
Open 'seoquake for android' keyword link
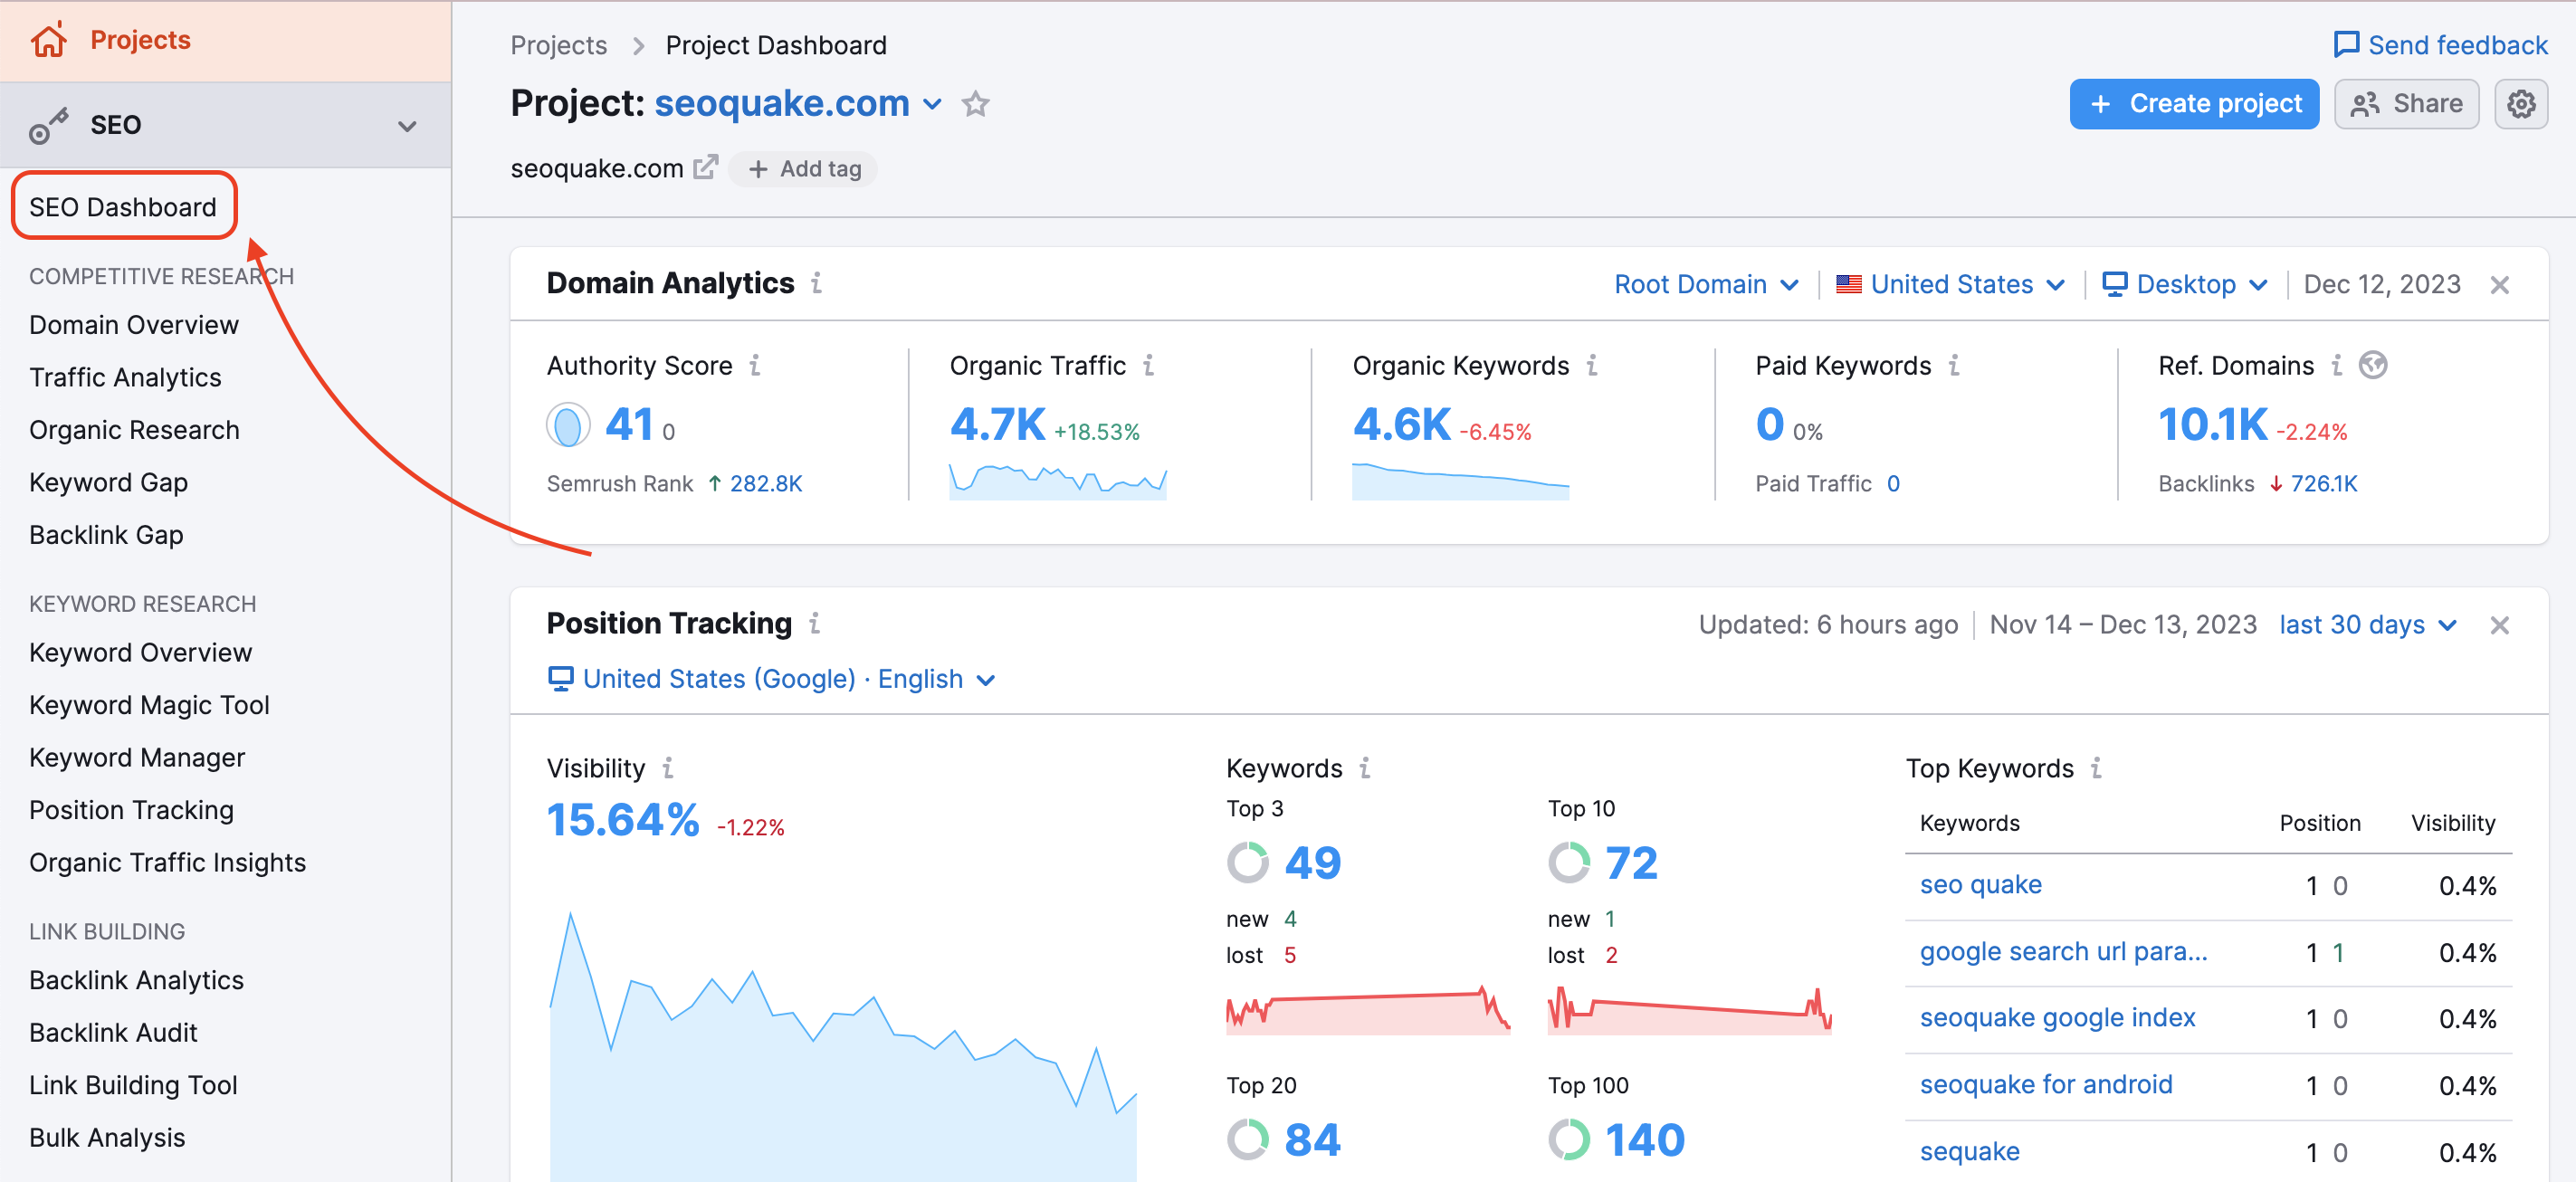pos(2046,1085)
